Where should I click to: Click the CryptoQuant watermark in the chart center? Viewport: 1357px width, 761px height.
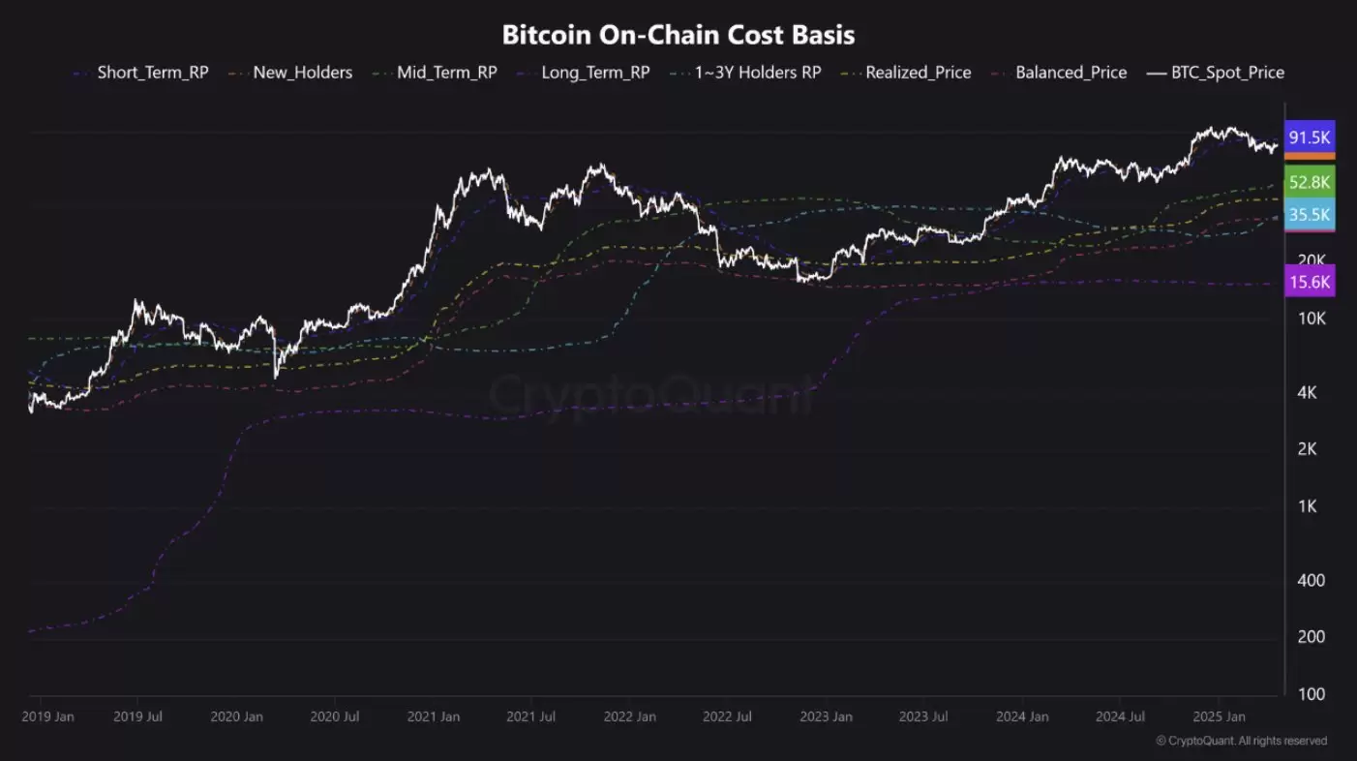[x=650, y=397]
